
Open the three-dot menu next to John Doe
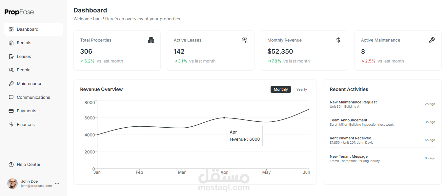[x=57, y=184]
